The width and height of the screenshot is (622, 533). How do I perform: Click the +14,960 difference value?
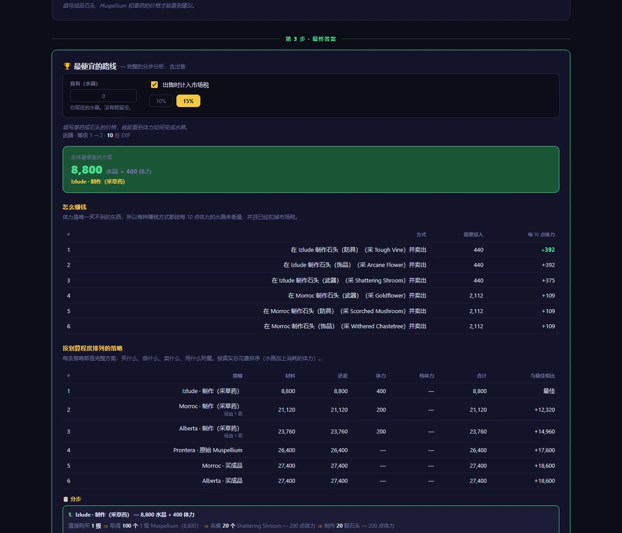545,431
